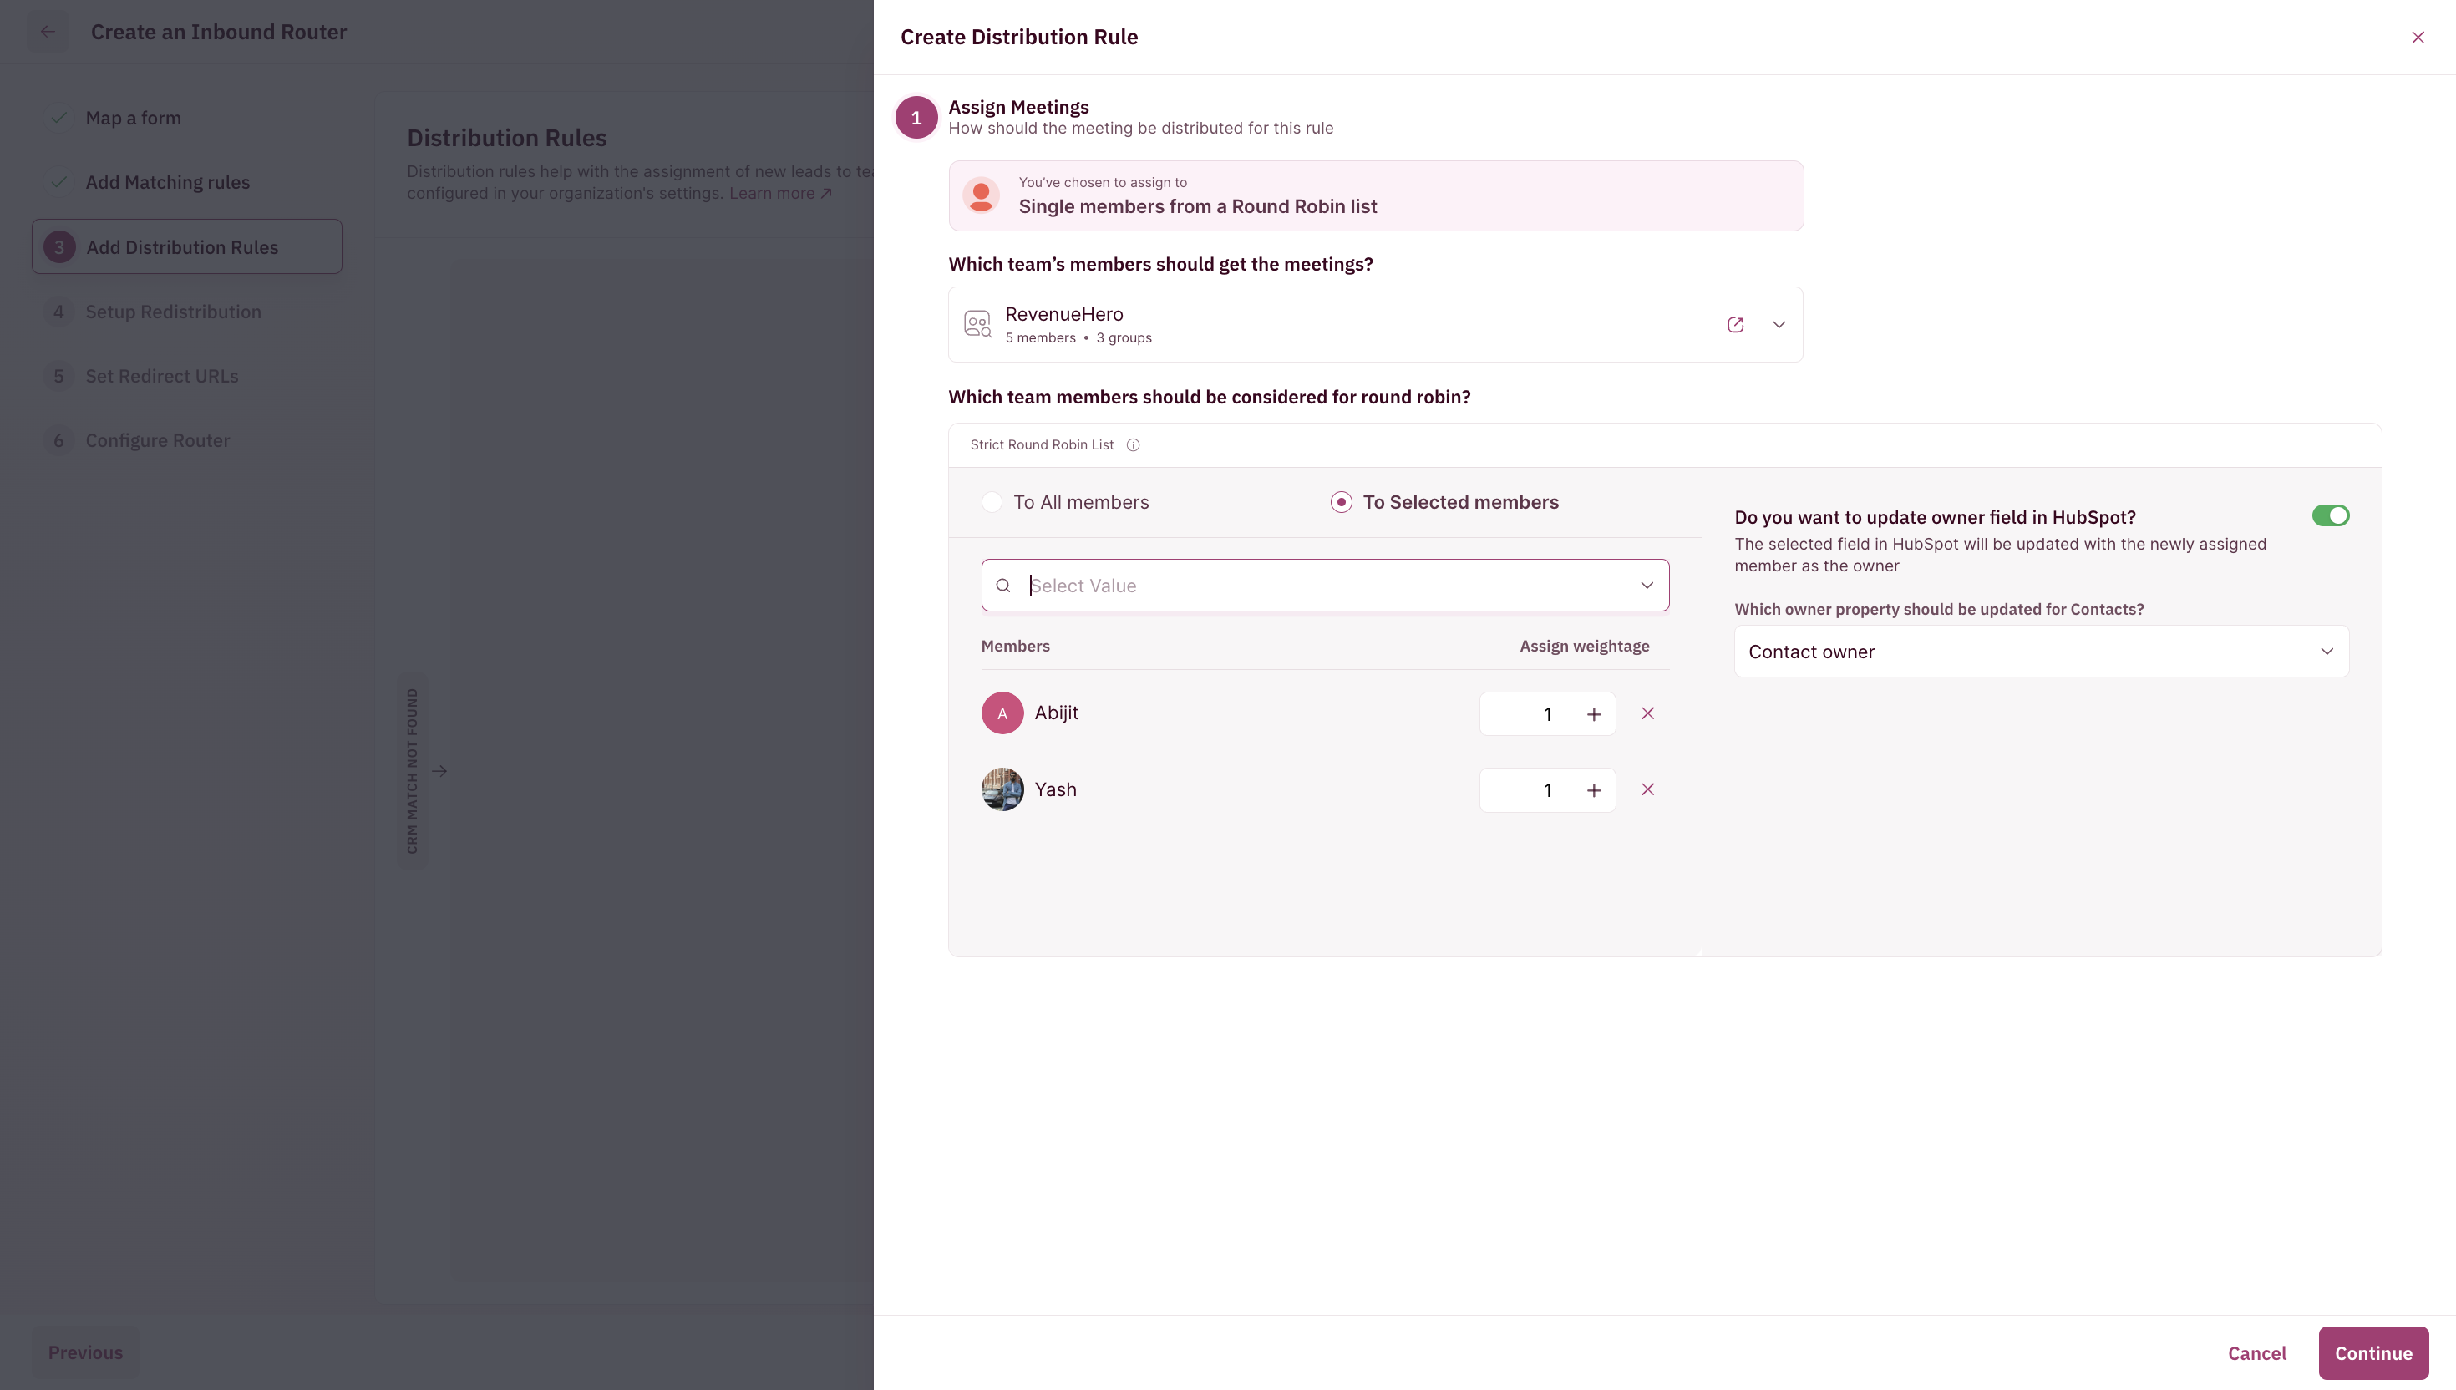
Task: Go to Map a form step
Action: (133, 118)
